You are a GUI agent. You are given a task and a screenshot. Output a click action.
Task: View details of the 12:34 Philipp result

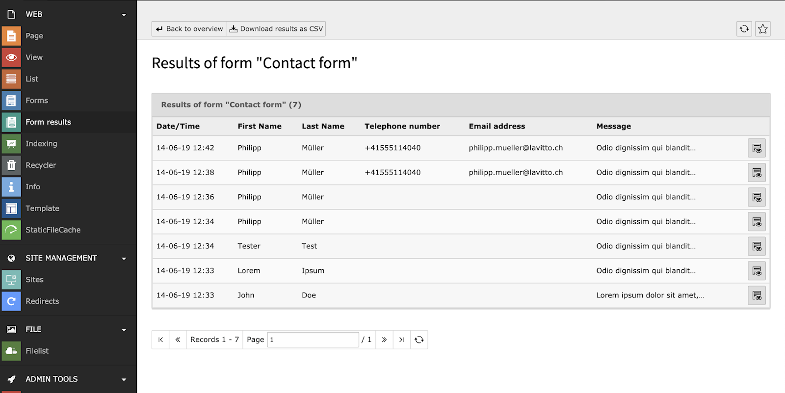[757, 222]
